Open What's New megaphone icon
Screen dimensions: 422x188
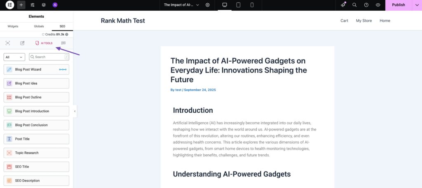tap(343, 5)
